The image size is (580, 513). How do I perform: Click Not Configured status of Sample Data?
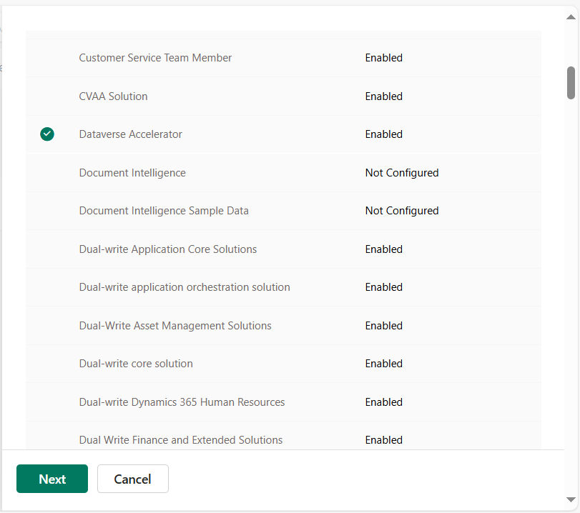pos(401,211)
